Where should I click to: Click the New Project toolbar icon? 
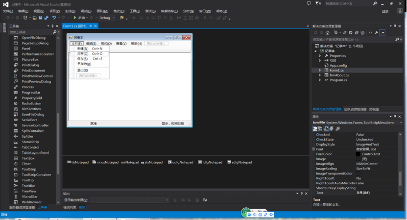pos(25,18)
